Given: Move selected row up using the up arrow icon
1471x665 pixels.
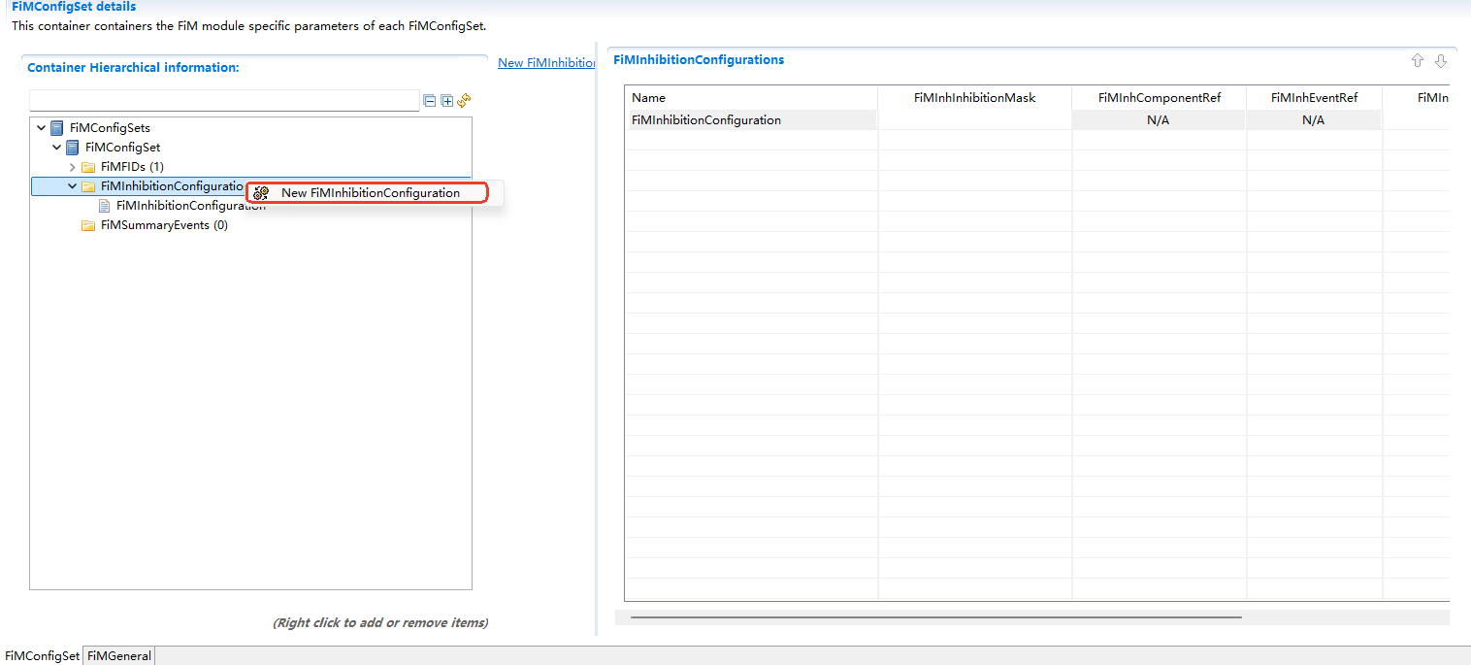Looking at the screenshot, I should [1417, 60].
